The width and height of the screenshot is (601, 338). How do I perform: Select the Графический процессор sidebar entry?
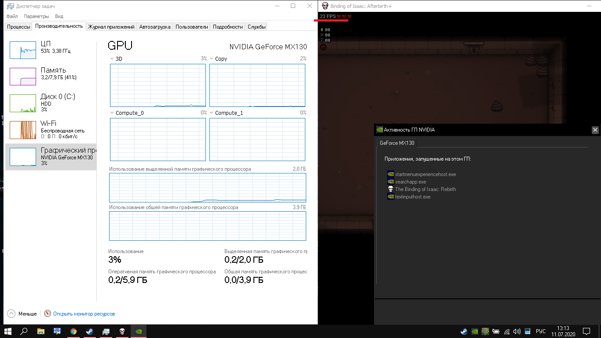(x=51, y=157)
